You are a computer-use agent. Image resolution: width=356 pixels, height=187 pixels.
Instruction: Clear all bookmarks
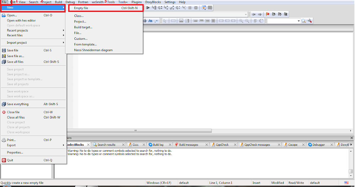tap(286, 14)
